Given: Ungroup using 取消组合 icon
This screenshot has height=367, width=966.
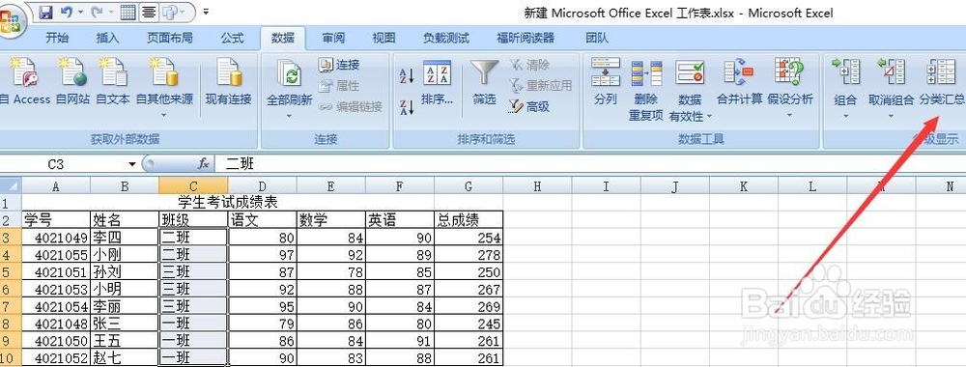Looking at the screenshot, I should tap(891, 72).
